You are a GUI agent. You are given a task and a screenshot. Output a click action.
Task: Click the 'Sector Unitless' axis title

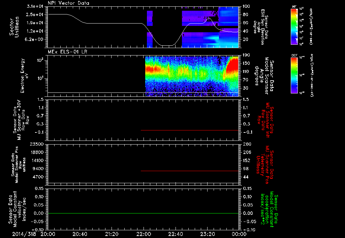(14, 27)
